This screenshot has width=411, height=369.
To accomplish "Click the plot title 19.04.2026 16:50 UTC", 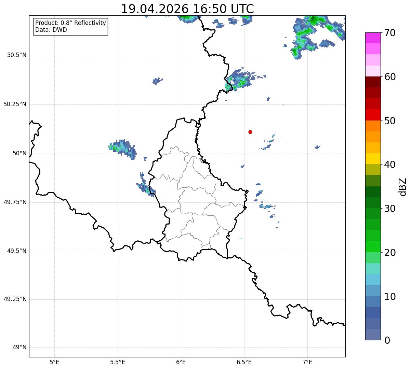I will 187,9.
